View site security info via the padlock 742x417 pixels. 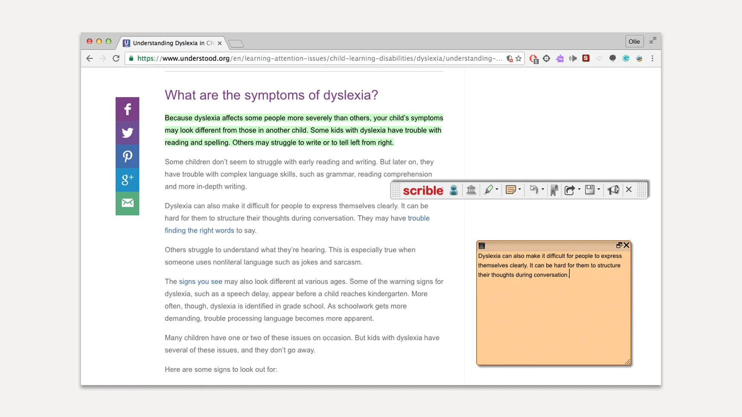click(131, 58)
